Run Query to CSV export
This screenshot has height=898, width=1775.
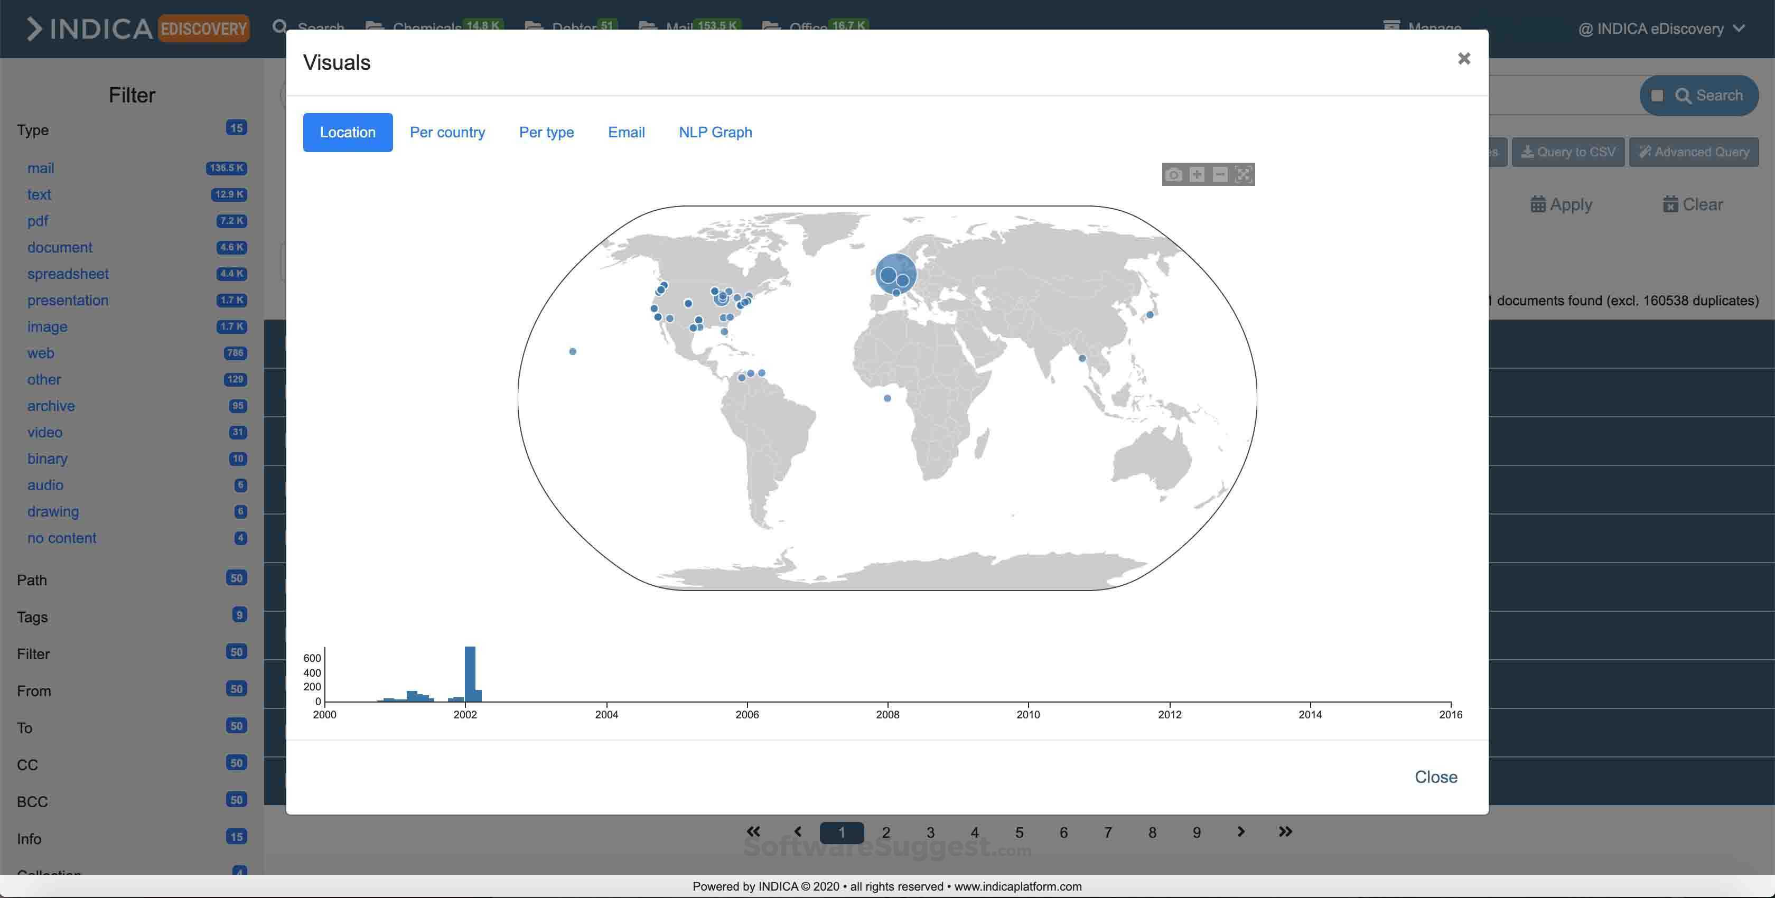(1567, 152)
